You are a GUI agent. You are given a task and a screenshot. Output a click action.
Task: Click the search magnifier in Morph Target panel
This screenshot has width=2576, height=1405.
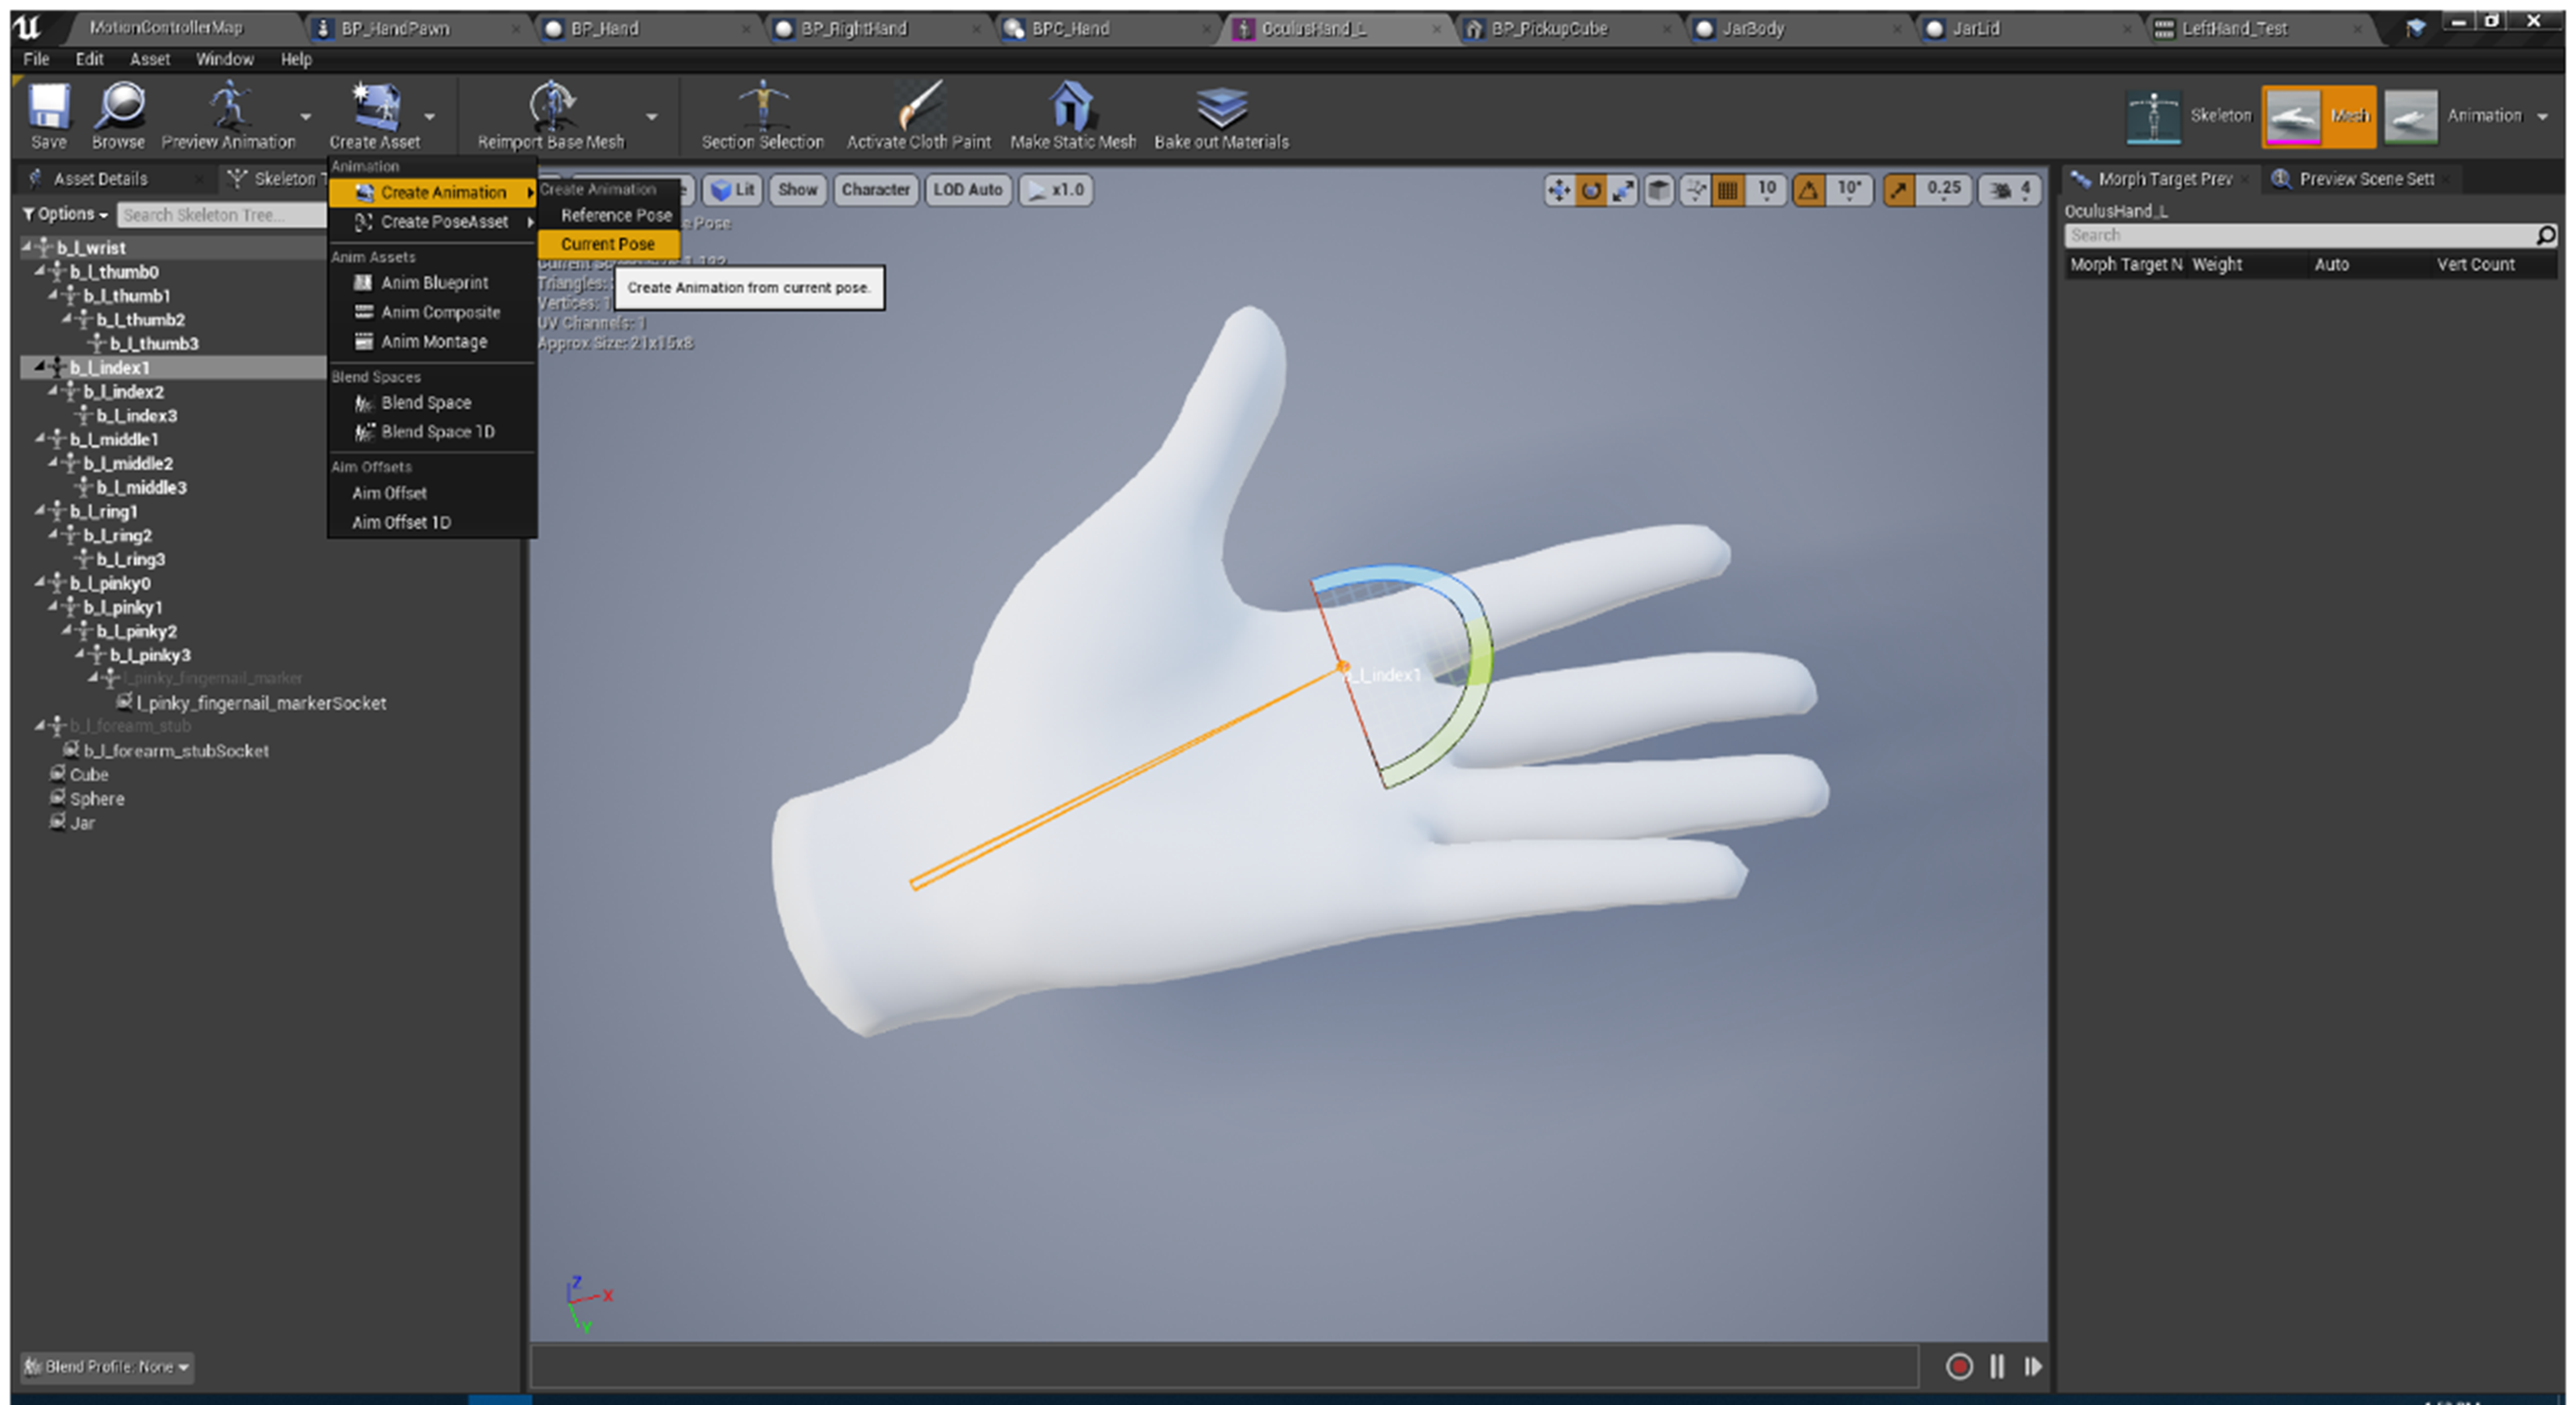tap(2546, 235)
